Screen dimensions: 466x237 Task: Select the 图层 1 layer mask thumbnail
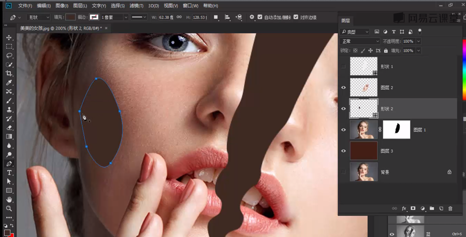point(396,130)
